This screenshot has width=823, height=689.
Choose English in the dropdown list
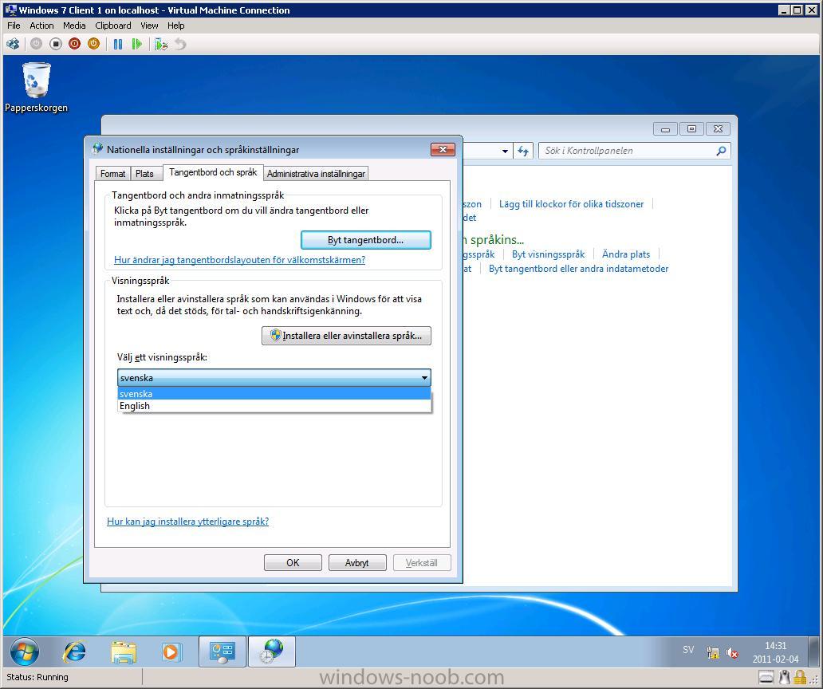(x=274, y=406)
